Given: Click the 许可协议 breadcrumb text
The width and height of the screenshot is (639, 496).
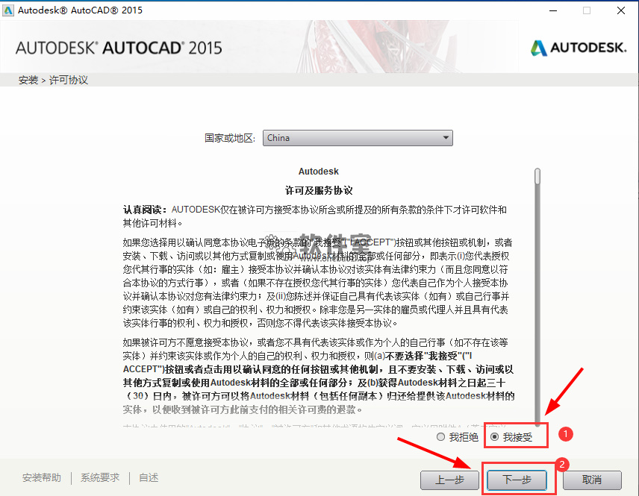Looking at the screenshot, I should [69, 80].
